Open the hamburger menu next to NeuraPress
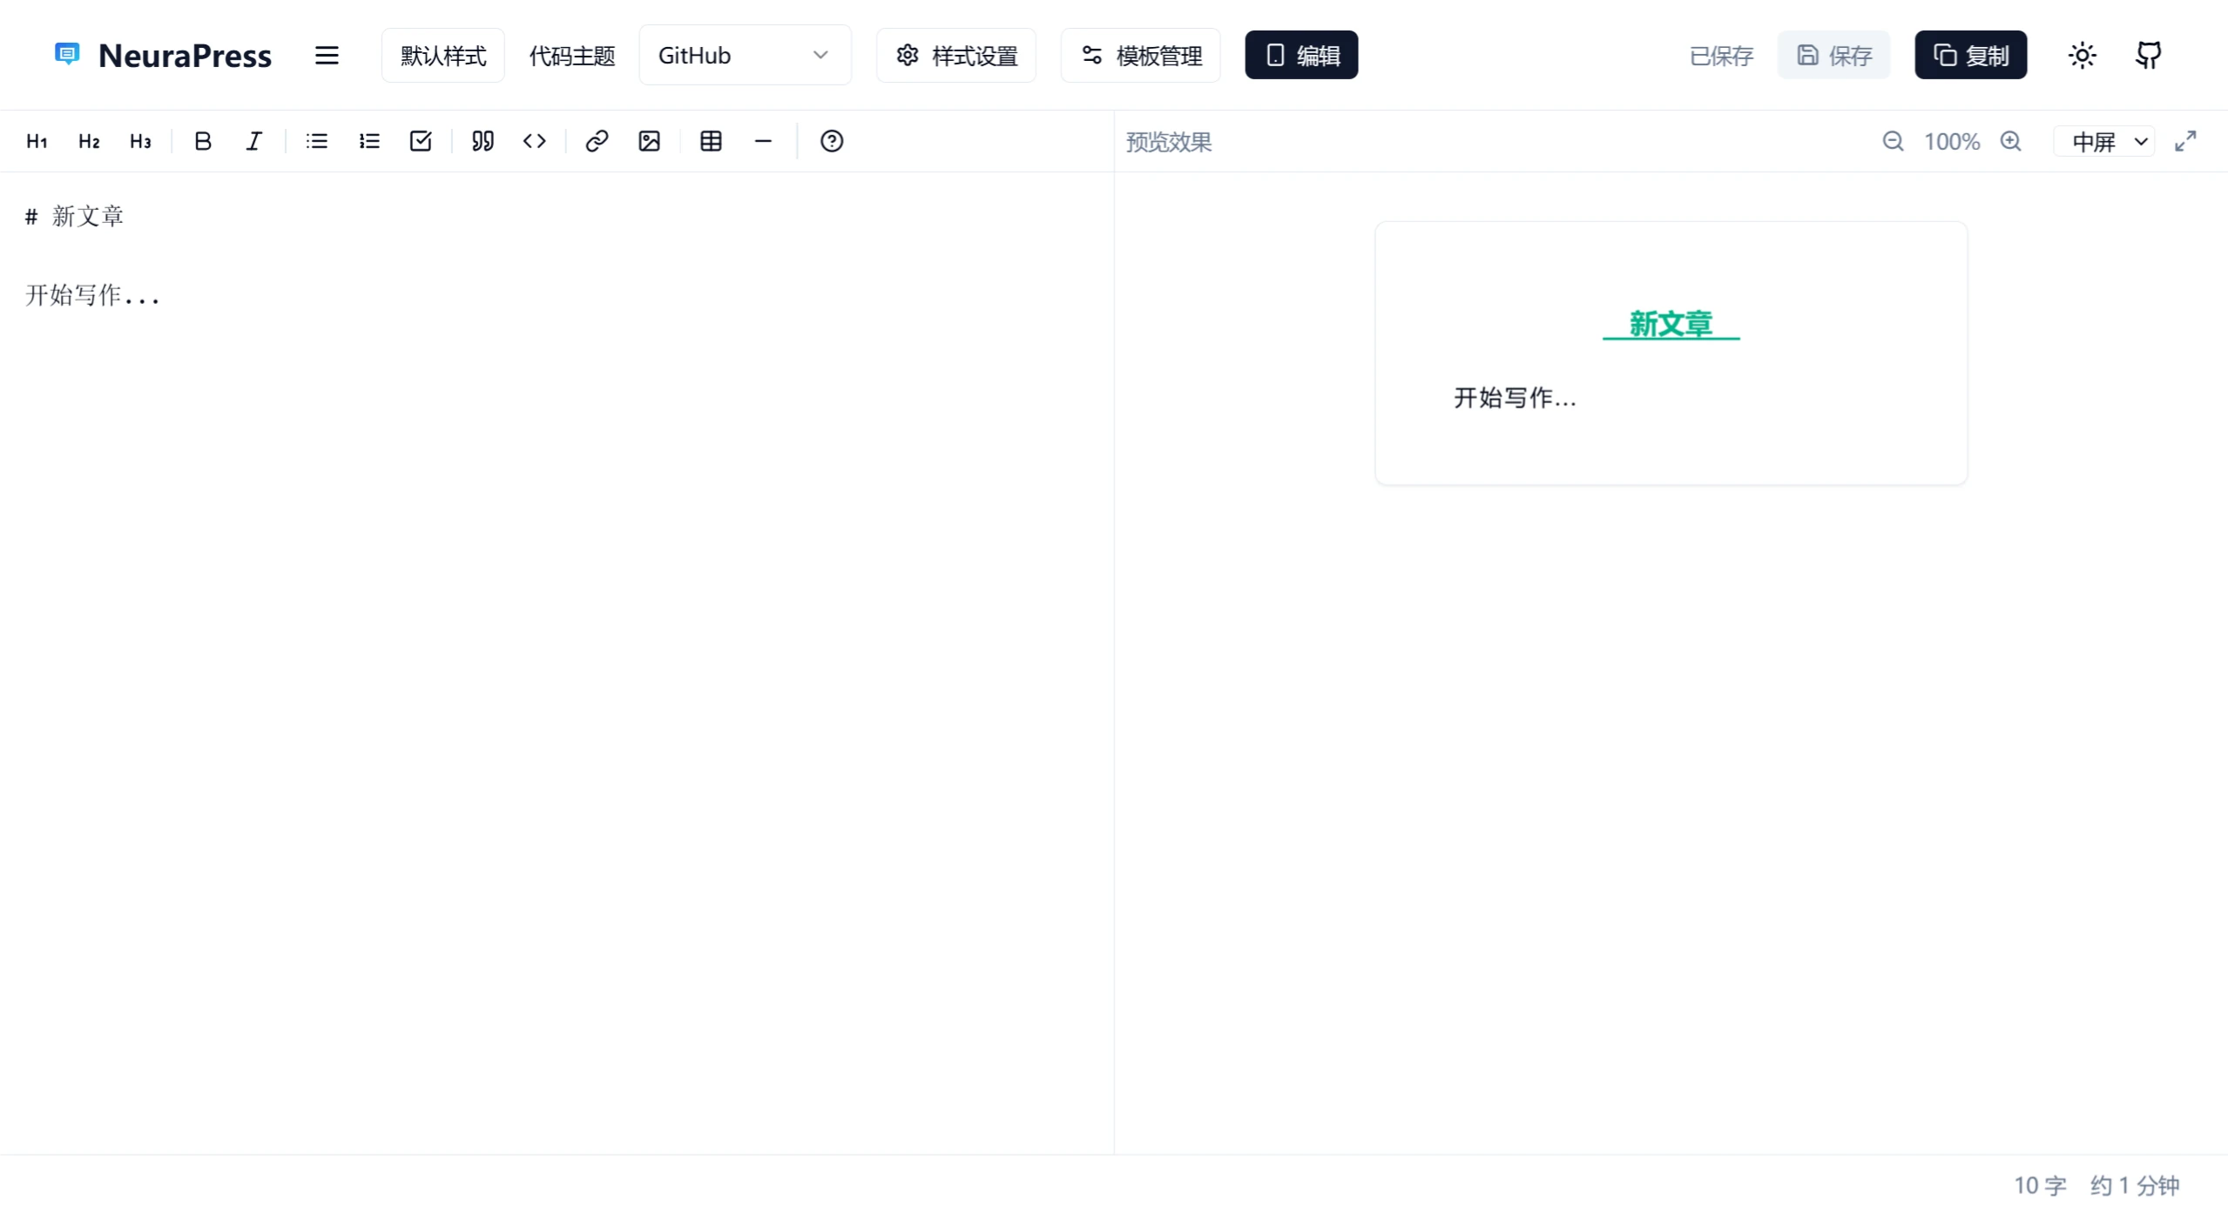This screenshot has width=2228, height=1214. click(x=327, y=56)
